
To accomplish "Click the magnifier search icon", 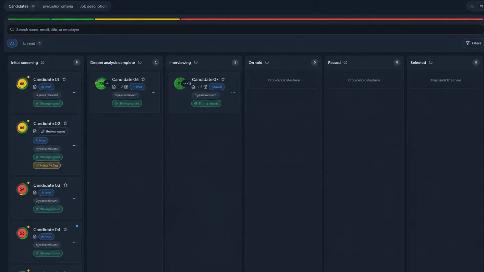I will [x=12, y=29].
